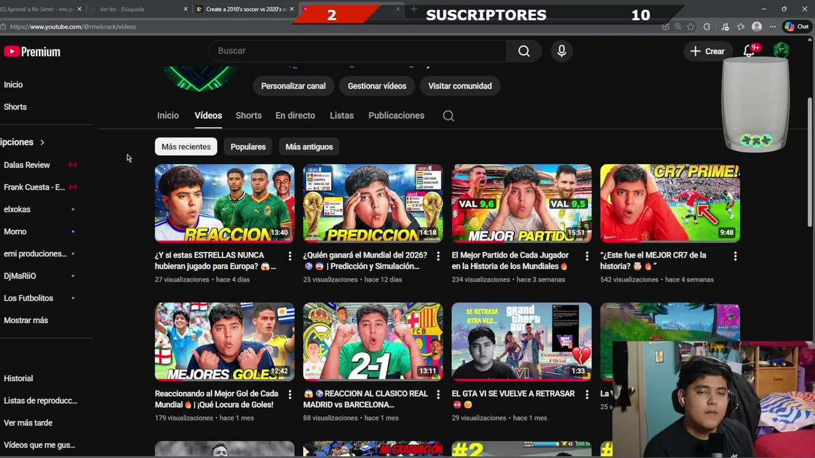Click the Gestionar vídeos button
Image resolution: width=815 pixels, height=458 pixels.
tap(377, 86)
